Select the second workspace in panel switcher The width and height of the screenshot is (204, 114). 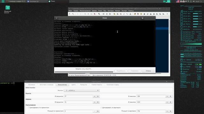pos(168,1)
